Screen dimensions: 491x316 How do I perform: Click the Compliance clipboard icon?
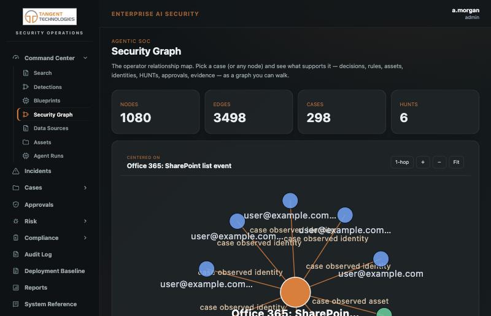pos(16,237)
